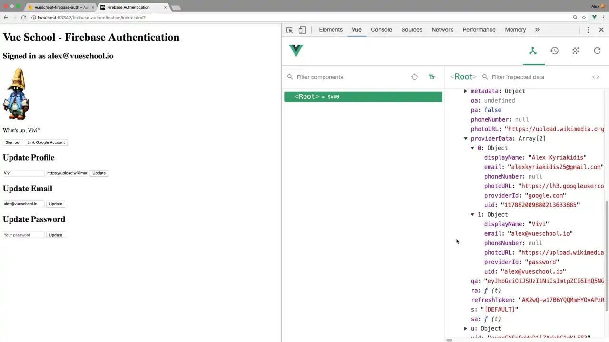
Task: Click Update button for profile
Action: [x=99, y=173]
